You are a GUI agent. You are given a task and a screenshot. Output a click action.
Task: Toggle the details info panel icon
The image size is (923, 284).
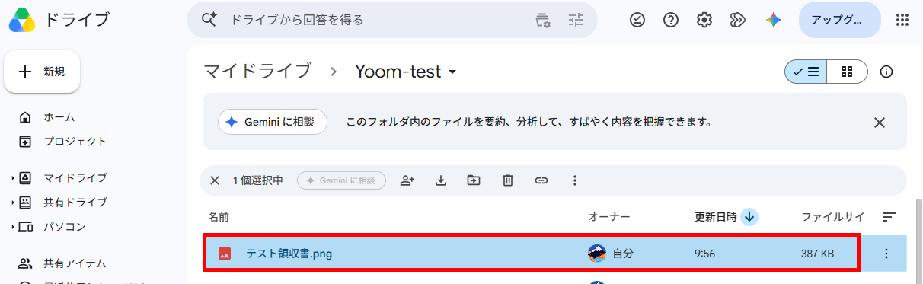tap(886, 72)
